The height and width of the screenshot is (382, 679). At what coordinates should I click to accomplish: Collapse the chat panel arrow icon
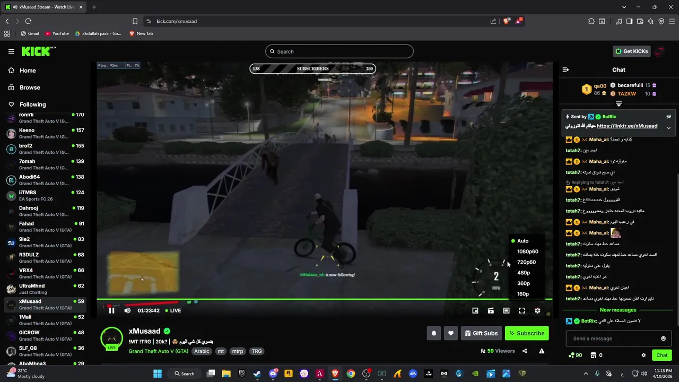[x=565, y=70]
